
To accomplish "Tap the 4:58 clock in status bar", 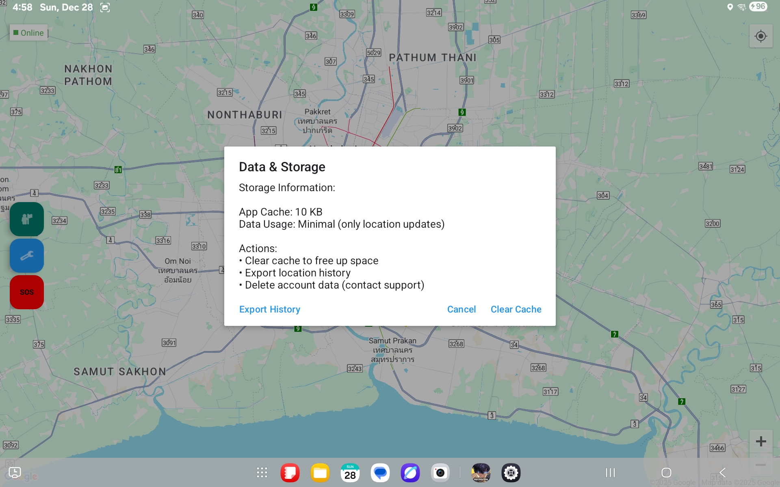I will click(x=22, y=7).
